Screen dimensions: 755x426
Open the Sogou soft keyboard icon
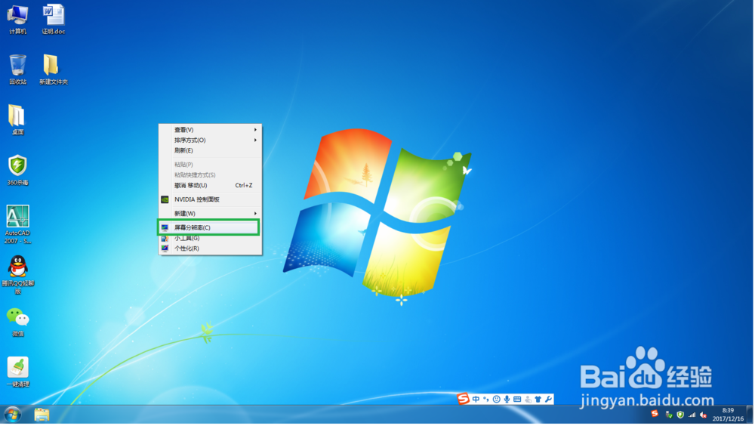pos(518,399)
